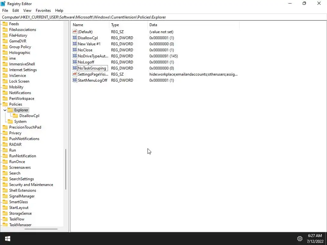327x245 pixels.
Task: Click the DWORD icon of NoDriveTypeAut... value
Action: [75, 56]
